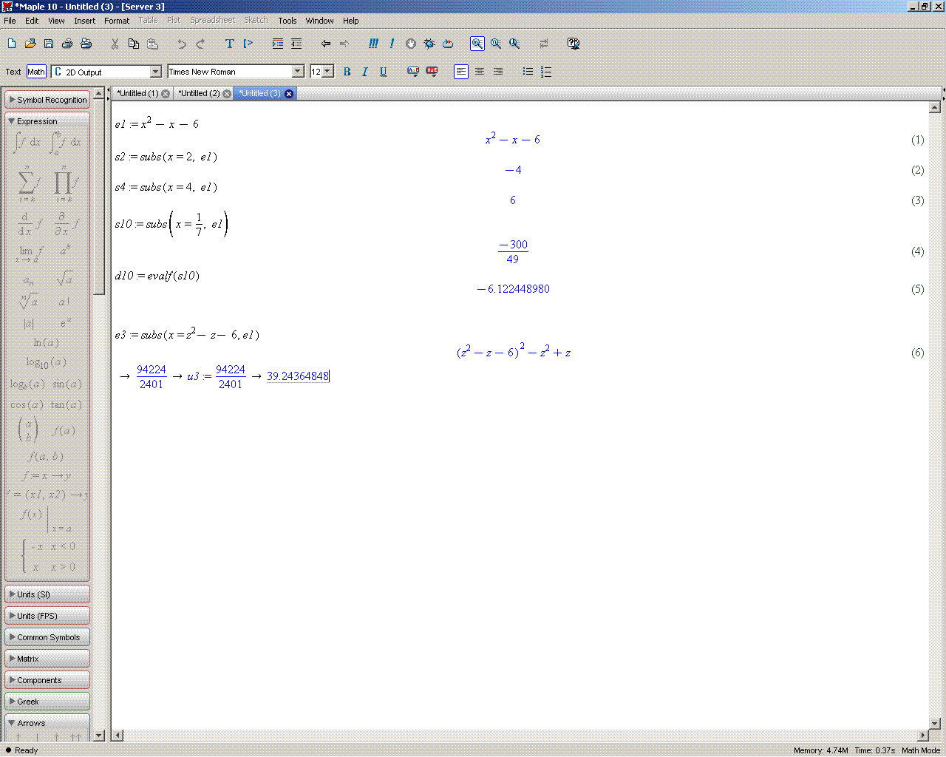The image size is (946, 757).
Task: Save the worksheet with the floppy icon
Action: pos(49,44)
